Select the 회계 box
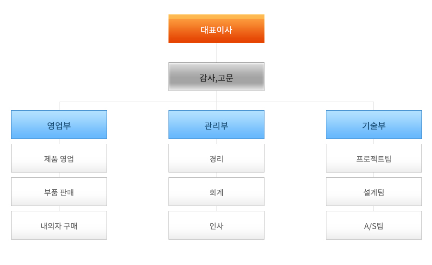This screenshot has width=432, height=265. [x=216, y=192]
